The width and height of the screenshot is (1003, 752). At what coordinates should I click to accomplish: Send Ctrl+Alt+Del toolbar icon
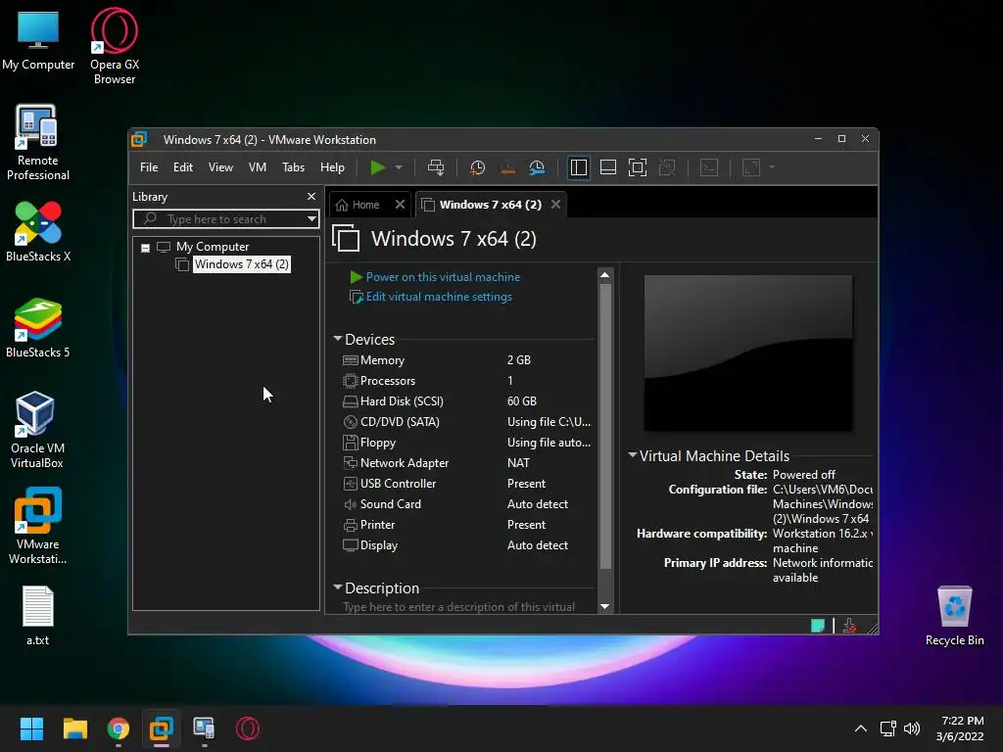pyautogui.click(x=436, y=167)
